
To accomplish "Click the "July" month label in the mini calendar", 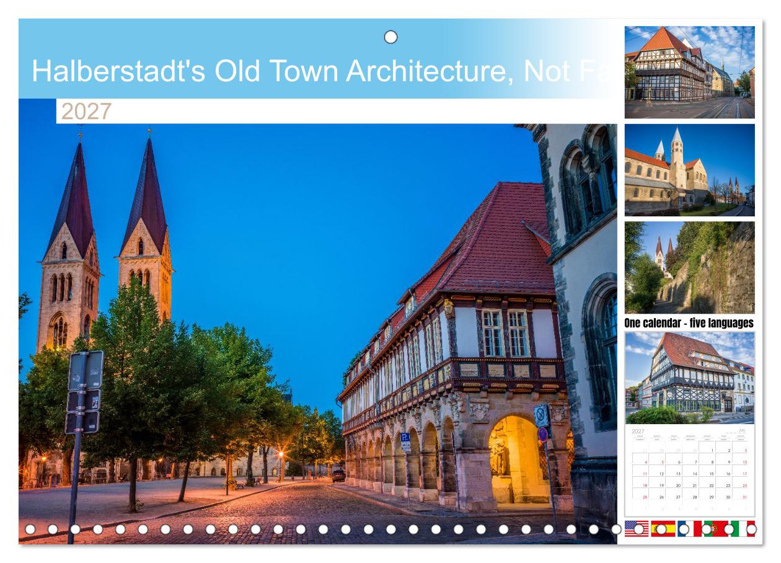I will click(x=742, y=430).
